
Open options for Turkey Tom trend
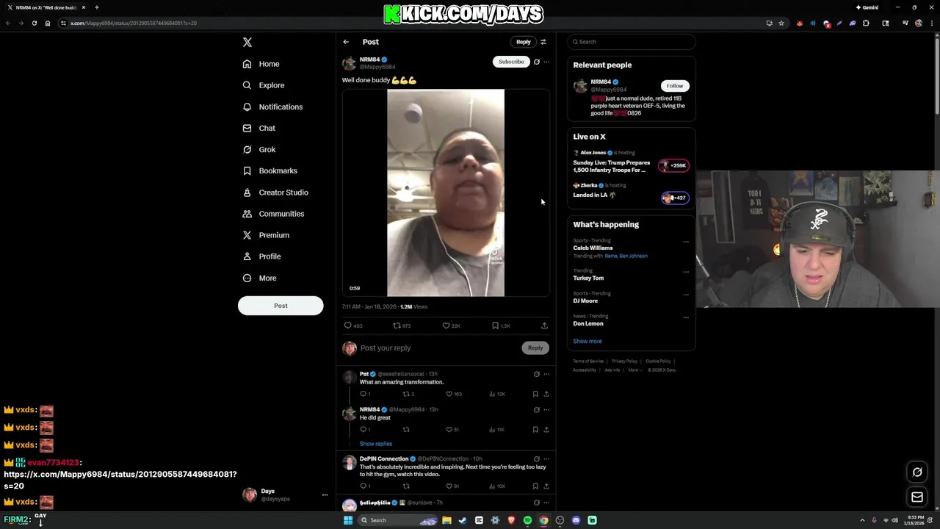(x=686, y=271)
